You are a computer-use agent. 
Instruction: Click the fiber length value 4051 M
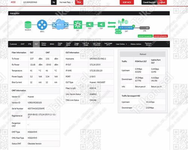93,88
